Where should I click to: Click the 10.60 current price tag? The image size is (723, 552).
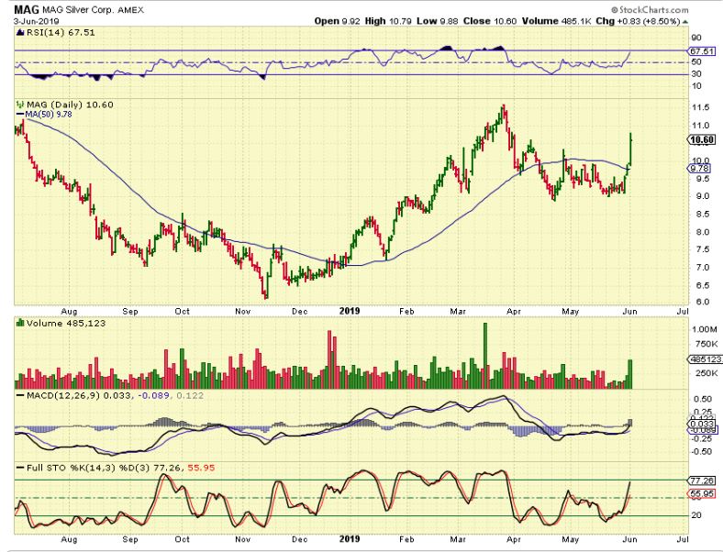(x=701, y=139)
